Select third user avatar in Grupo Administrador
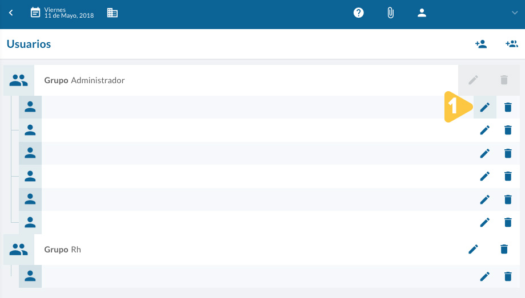 30,153
